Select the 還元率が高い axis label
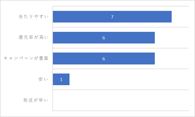 coord(33,37)
